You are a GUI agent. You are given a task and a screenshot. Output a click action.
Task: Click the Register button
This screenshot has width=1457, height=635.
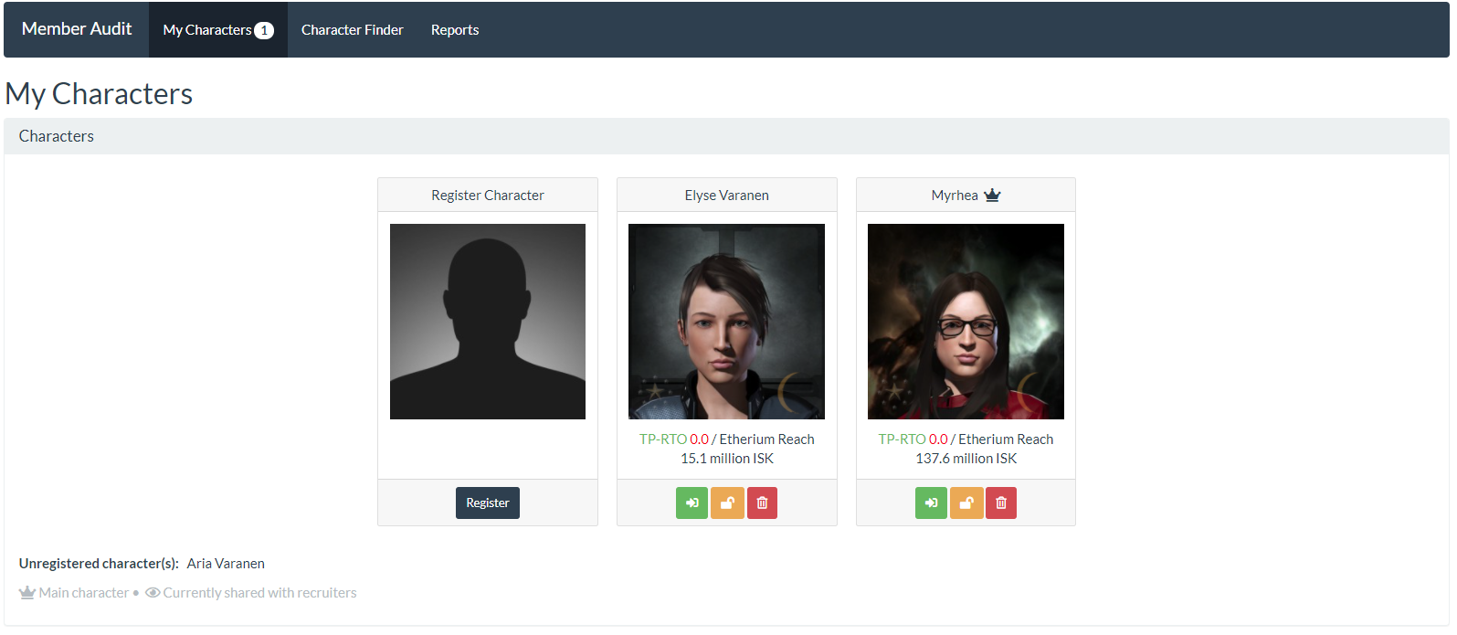pyautogui.click(x=488, y=503)
